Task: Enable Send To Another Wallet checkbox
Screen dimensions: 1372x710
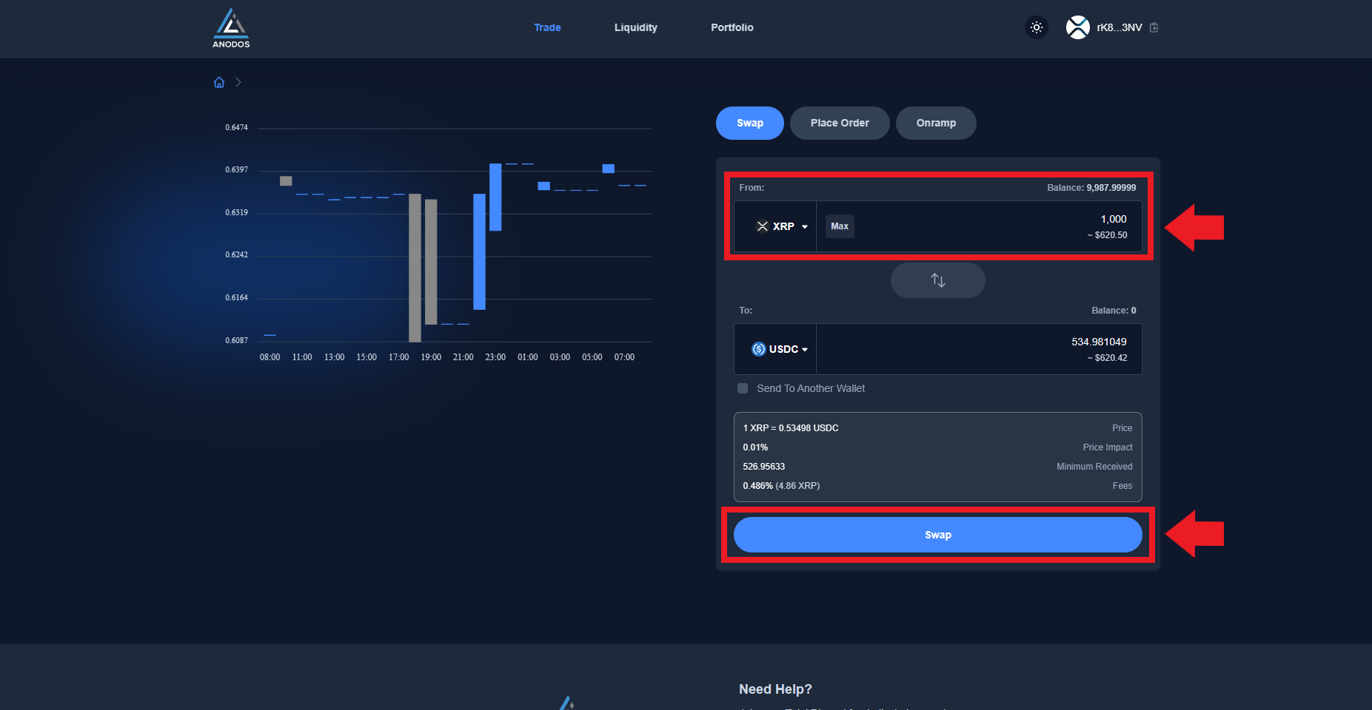Action: [743, 388]
